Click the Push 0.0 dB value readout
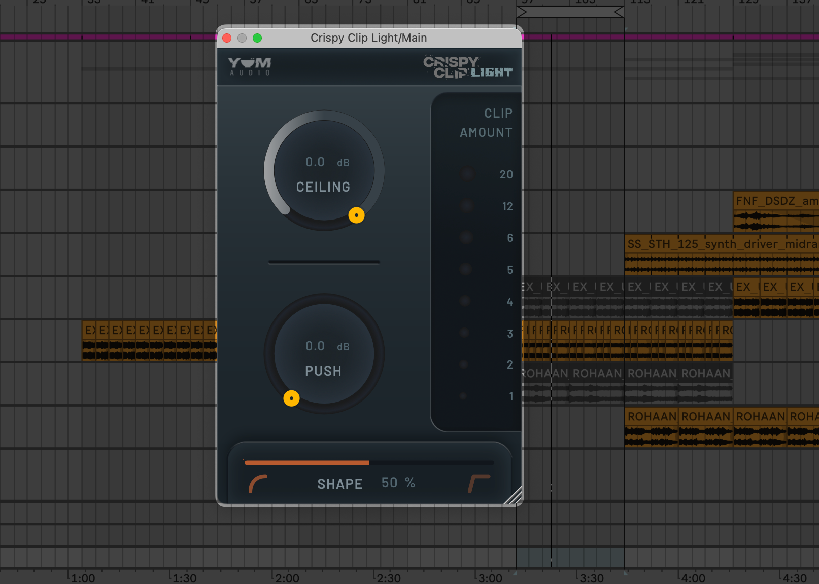This screenshot has width=819, height=584. point(327,346)
